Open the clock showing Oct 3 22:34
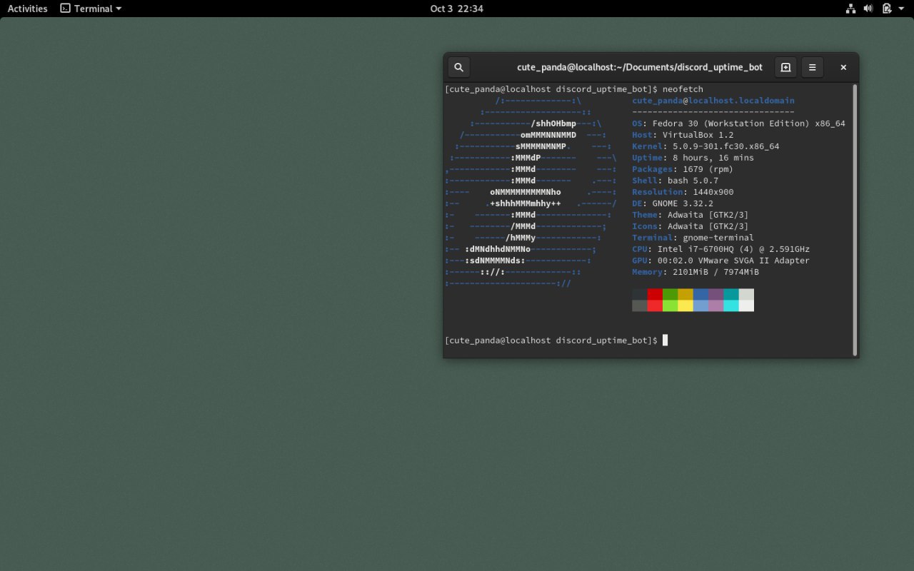The width and height of the screenshot is (914, 571). click(456, 9)
